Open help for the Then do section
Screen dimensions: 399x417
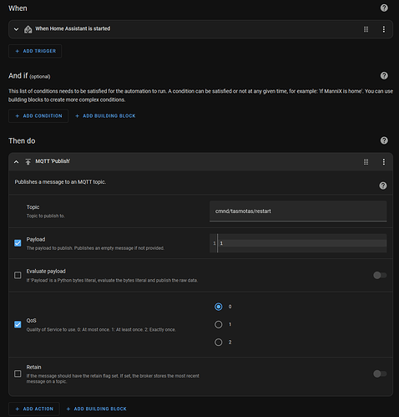[x=384, y=140]
